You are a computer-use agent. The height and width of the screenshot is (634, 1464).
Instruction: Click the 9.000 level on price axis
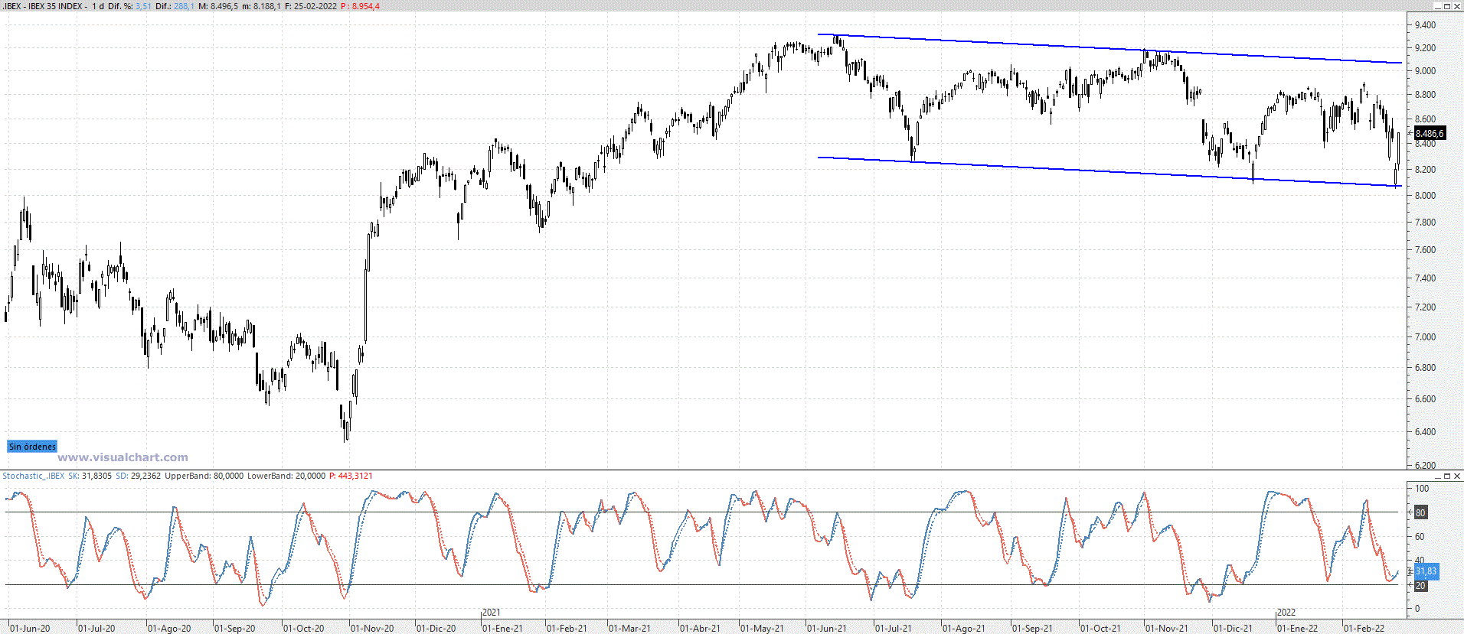(1425, 71)
